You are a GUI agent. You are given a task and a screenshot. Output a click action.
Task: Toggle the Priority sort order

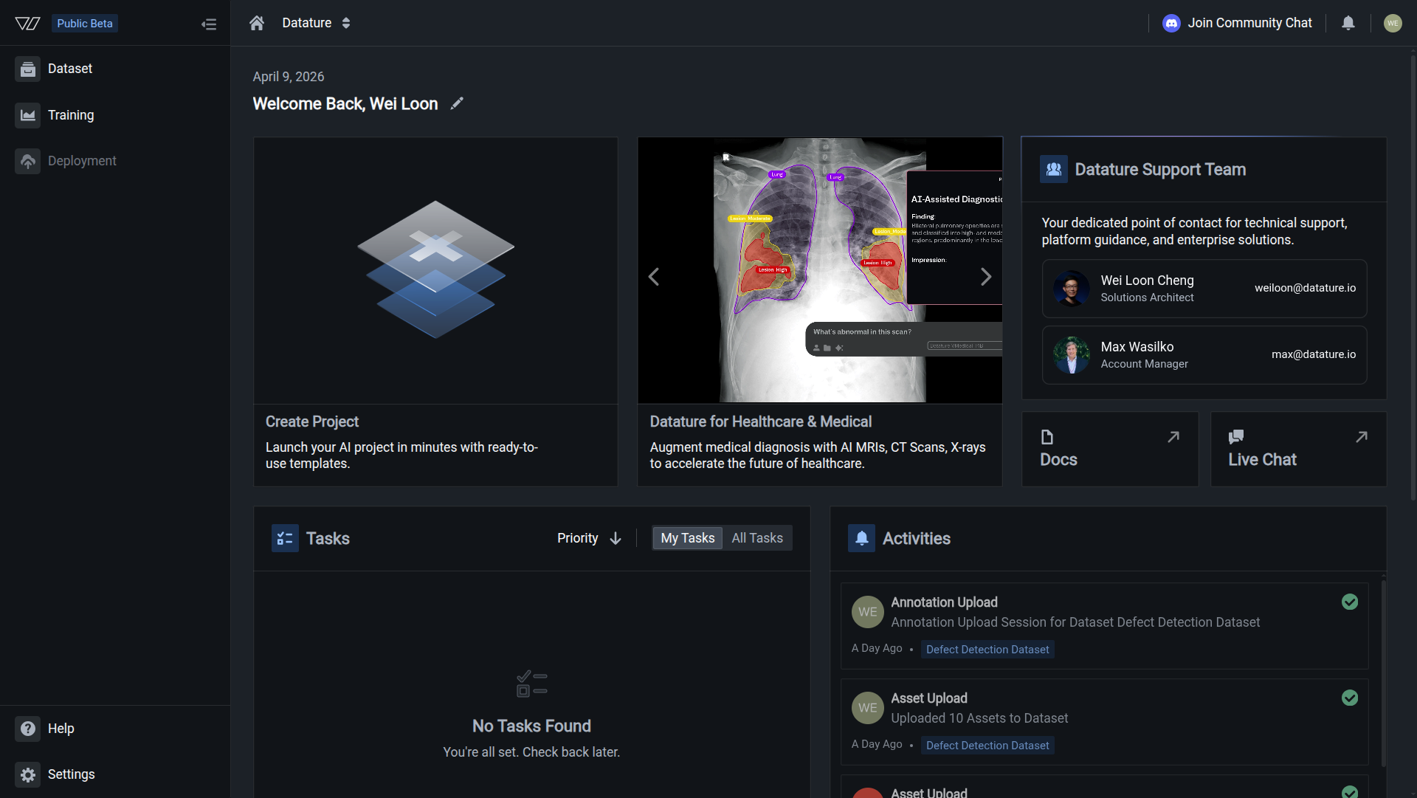pyautogui.click(x=590, y=538)
